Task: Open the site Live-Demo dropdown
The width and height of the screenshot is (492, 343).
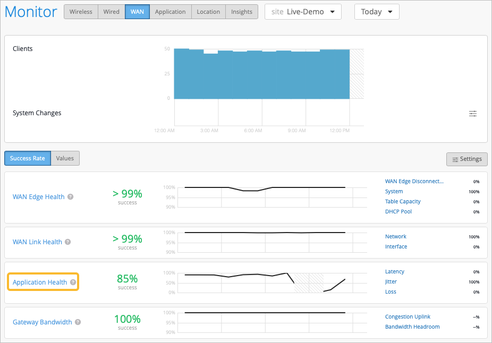Action: 303,12
